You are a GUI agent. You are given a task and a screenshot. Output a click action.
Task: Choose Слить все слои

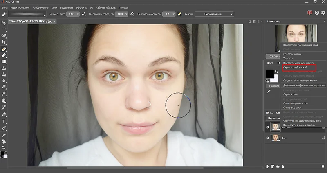coord(292,107)
